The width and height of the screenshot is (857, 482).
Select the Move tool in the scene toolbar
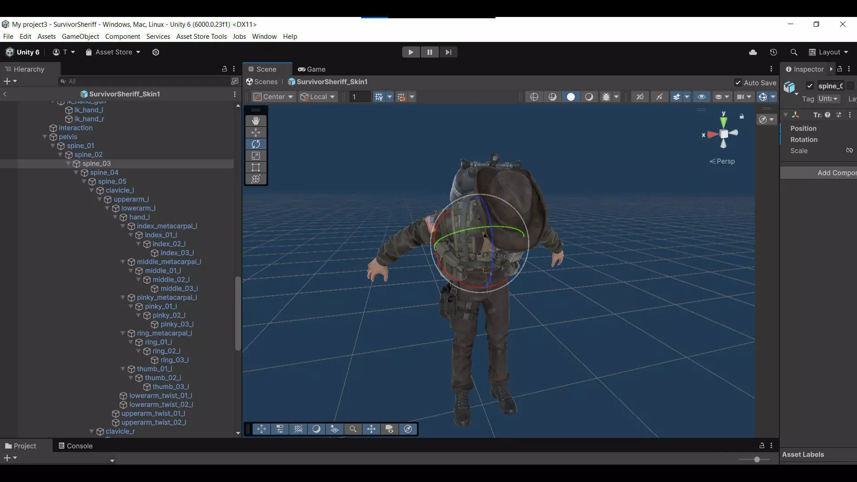click(x=256, y=133)
